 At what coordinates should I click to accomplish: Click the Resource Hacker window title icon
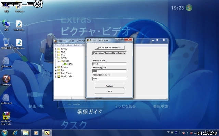point(55,41)
